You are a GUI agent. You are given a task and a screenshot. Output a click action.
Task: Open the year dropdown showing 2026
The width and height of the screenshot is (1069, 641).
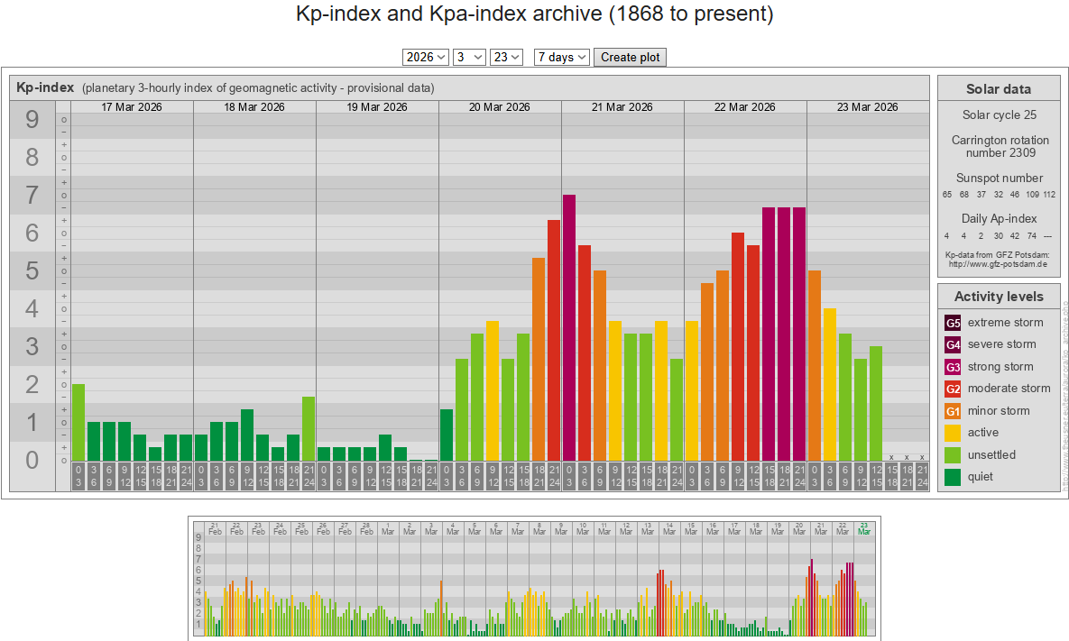426,57
